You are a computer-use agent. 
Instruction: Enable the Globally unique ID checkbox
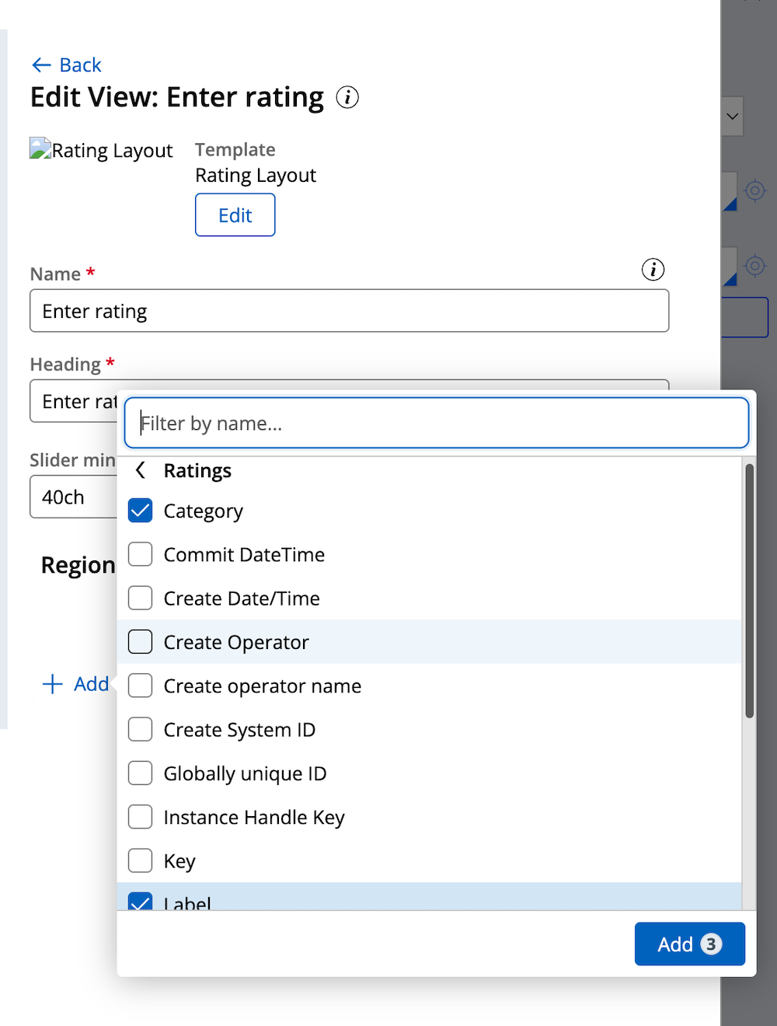coord(141,773)
